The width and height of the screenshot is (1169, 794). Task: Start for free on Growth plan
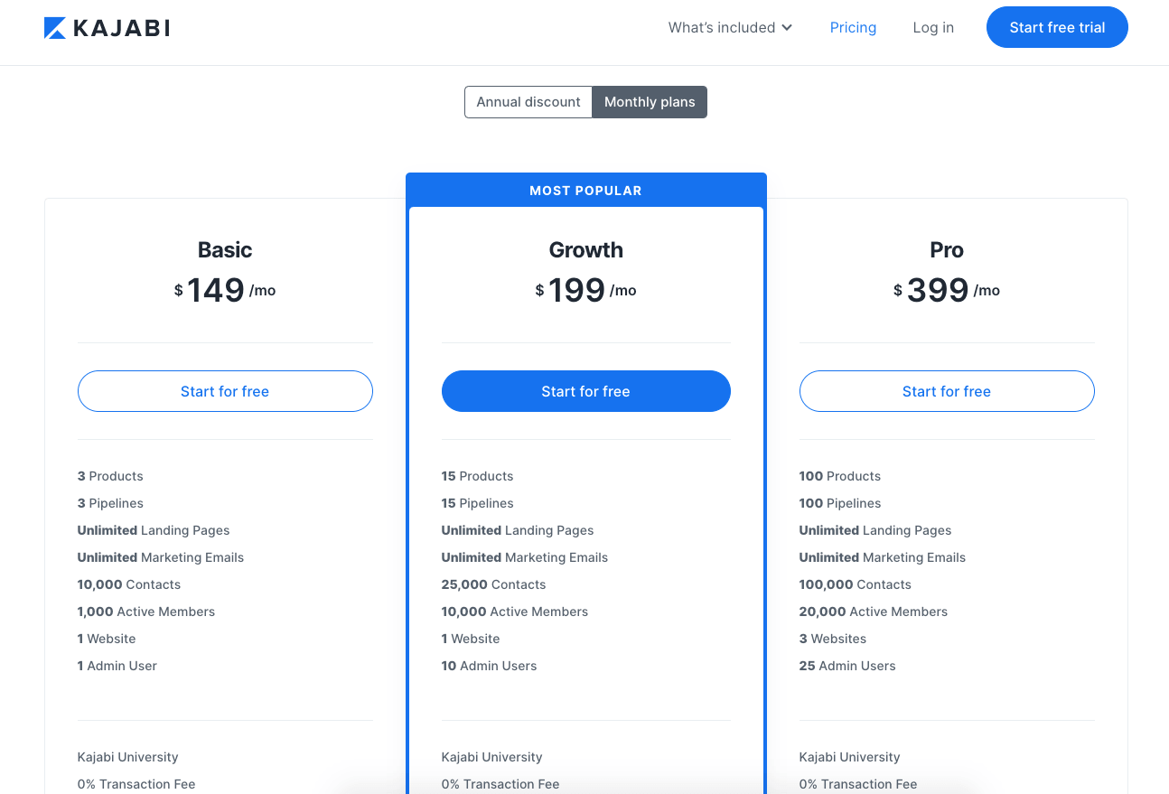585,391
